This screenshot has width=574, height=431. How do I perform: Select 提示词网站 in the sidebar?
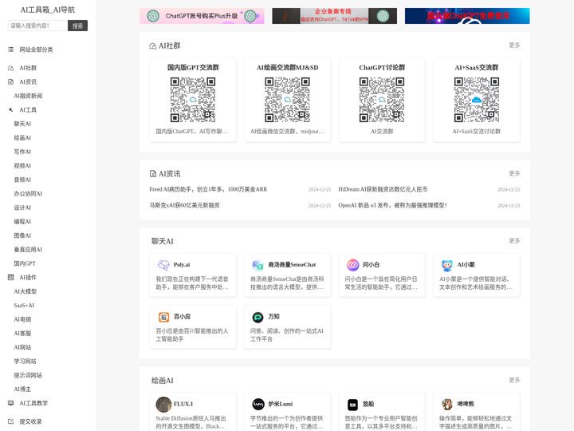[28, 375]
